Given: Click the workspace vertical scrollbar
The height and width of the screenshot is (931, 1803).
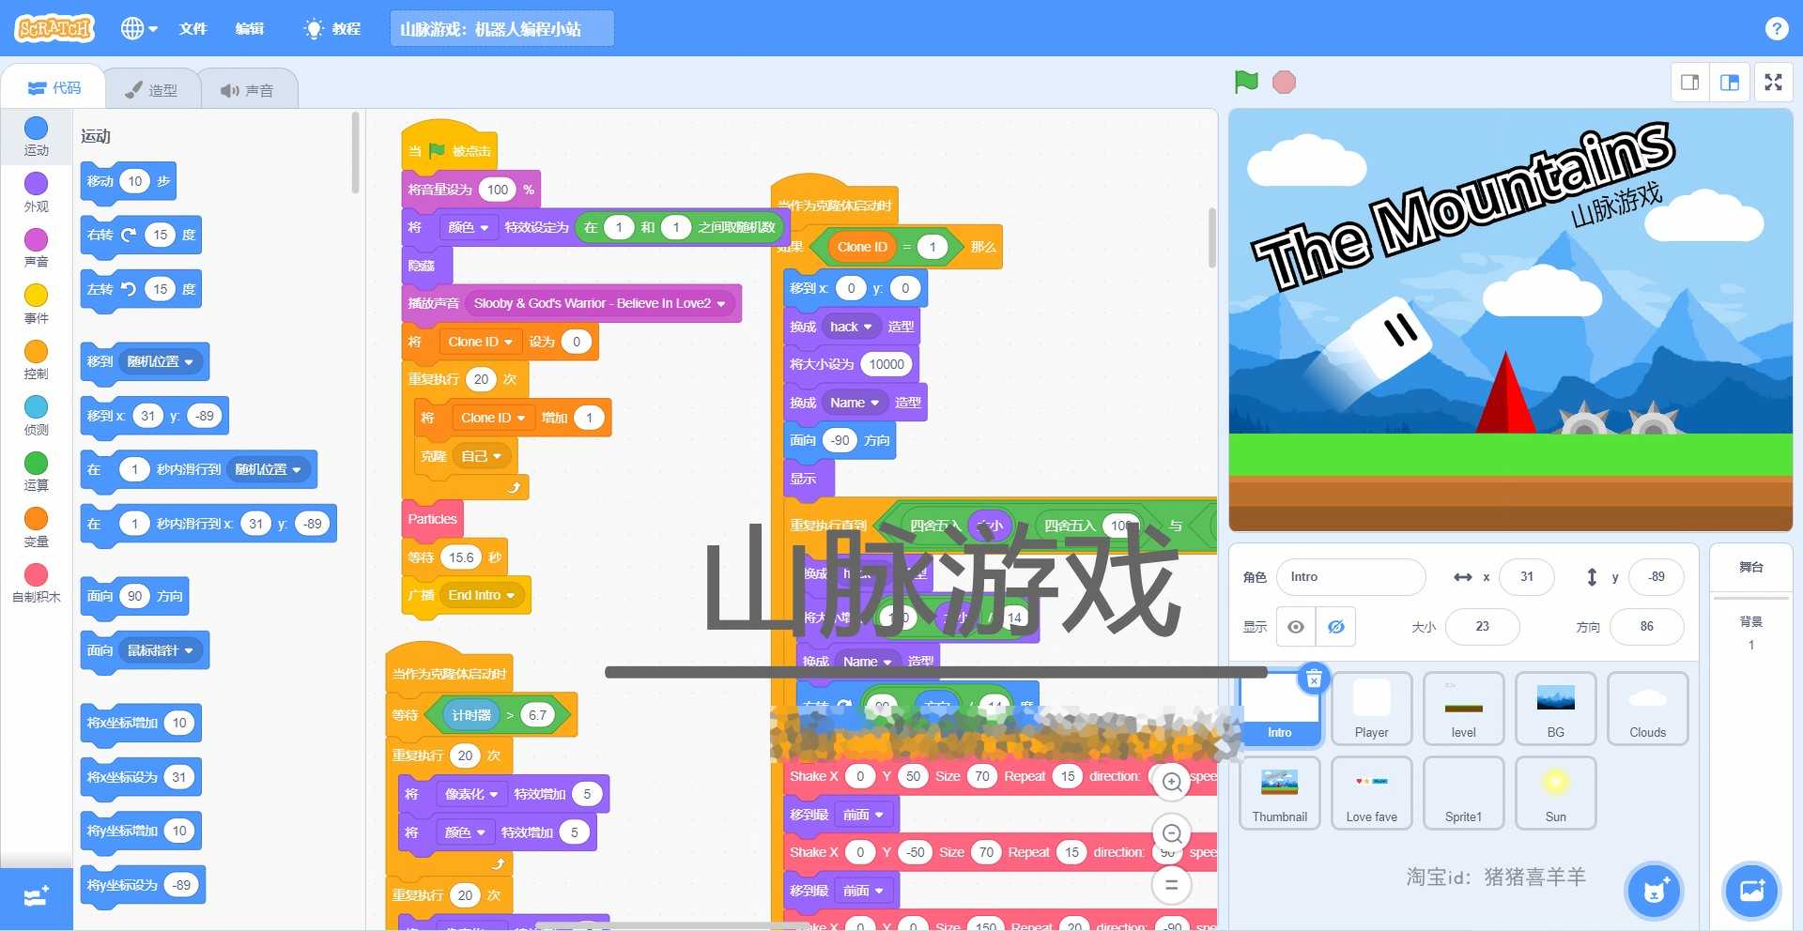Looking at the screenshot, I should [1211, 237].
